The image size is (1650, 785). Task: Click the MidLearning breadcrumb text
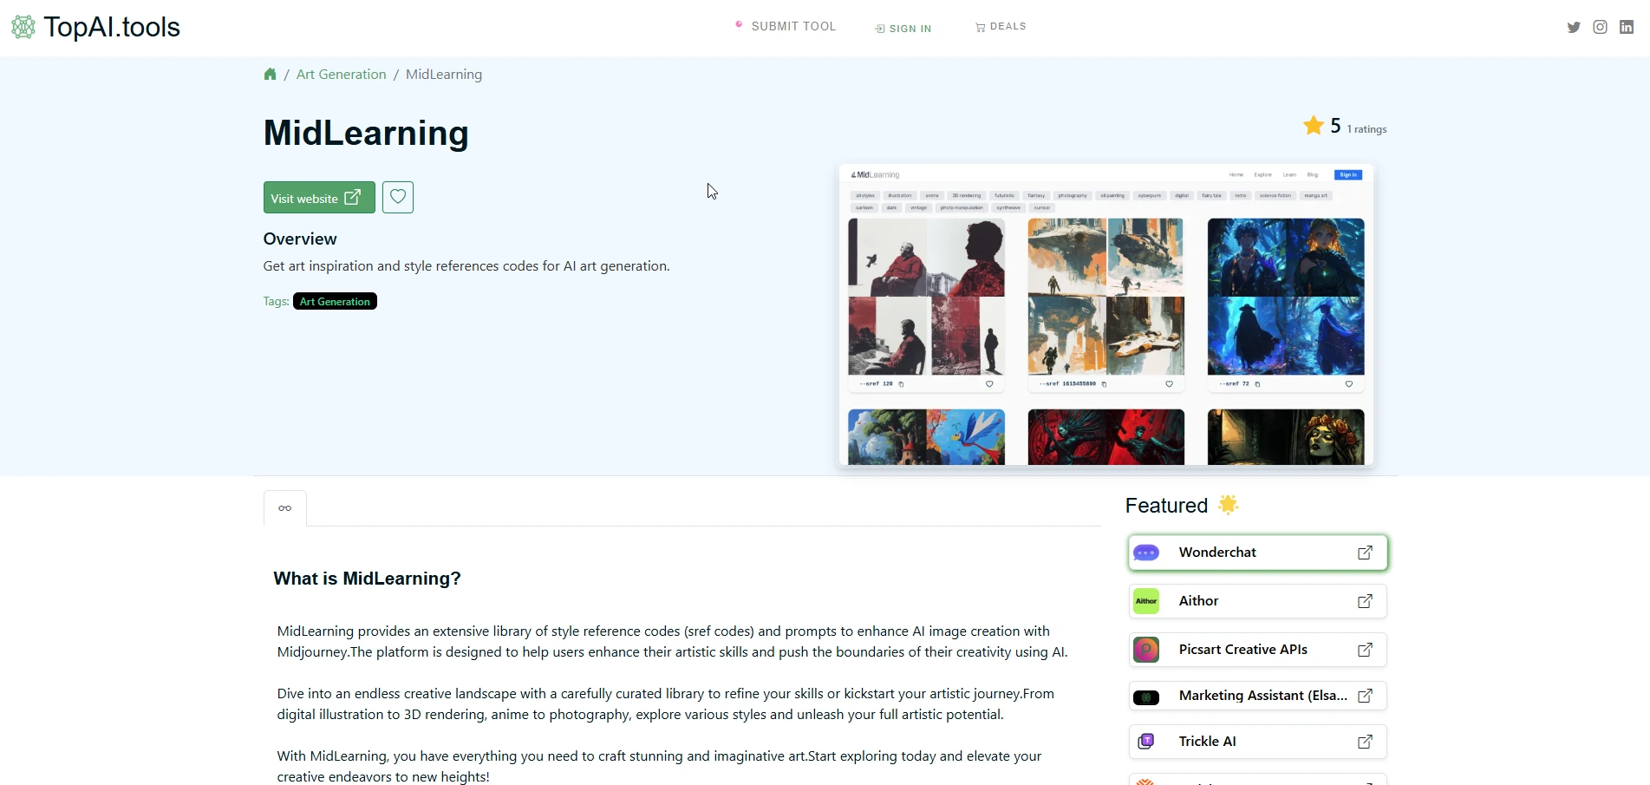tap(444, 75)
